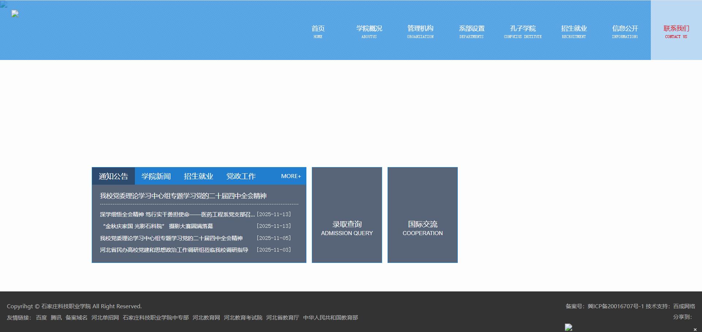702x332 pixels.
Task: Open the 学院概况 ABOUTUS menu item
Action: pos(369,31)
